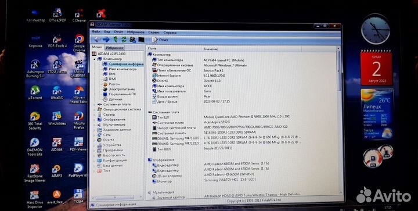
Task: Select the Конфигурация node in the tree
Action: click(111, 160)
